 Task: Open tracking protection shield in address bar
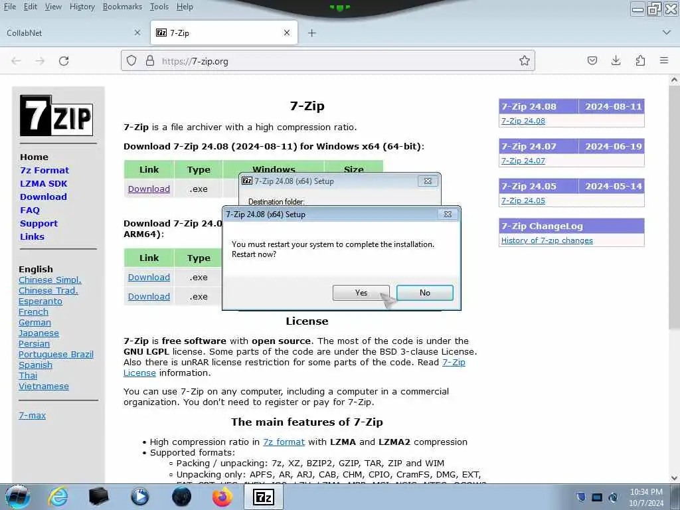pos(131,60)
